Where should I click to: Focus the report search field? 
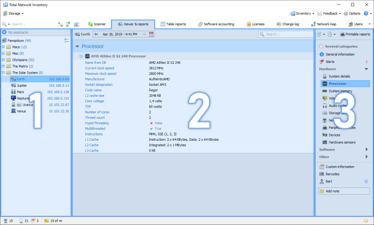[286, 35]
